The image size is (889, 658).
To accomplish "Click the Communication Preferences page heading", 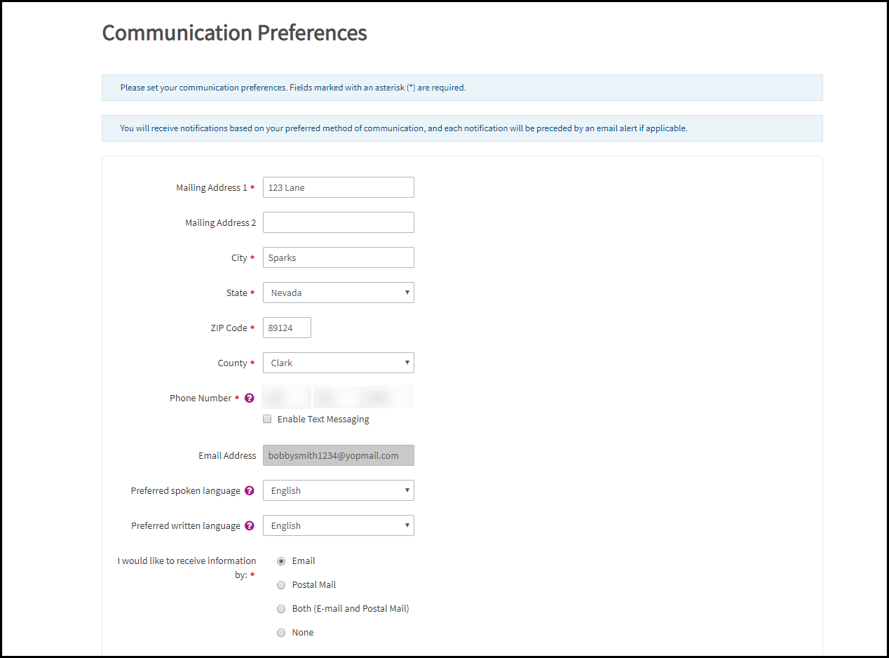I will pos(235,33).
